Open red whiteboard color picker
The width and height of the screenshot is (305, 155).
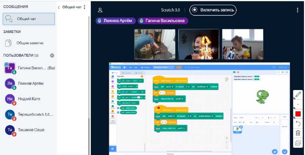(x=298, y=114)
